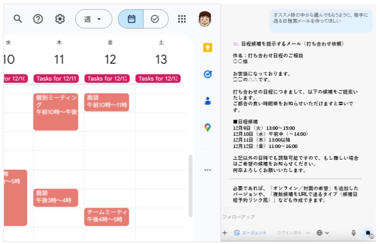
Task: Expand the ログイン済み dropdown
Action: click(294, 233)
